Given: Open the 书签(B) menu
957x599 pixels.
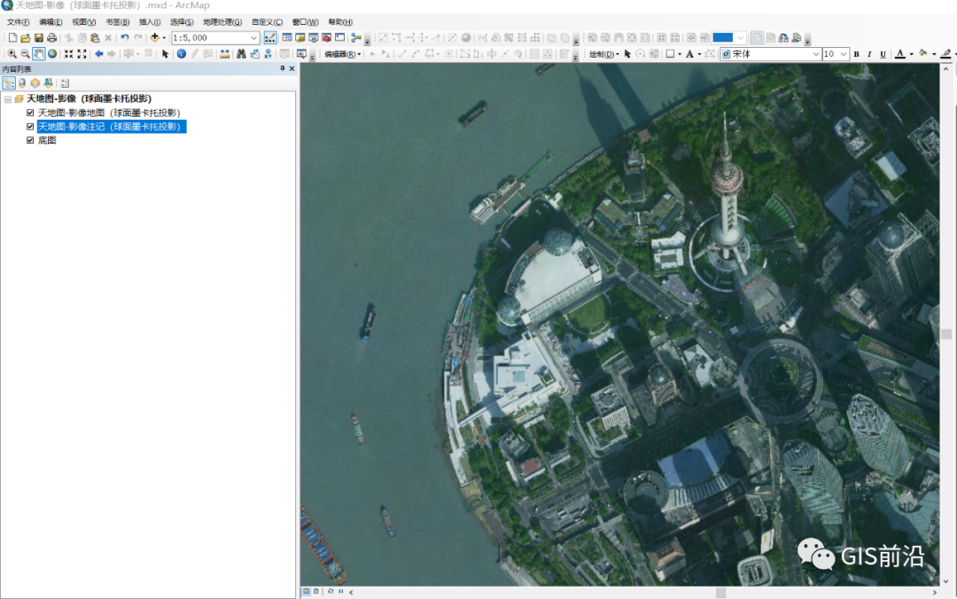Looking at the screenshot, I should pyautogui.click(x=117, y=22).
